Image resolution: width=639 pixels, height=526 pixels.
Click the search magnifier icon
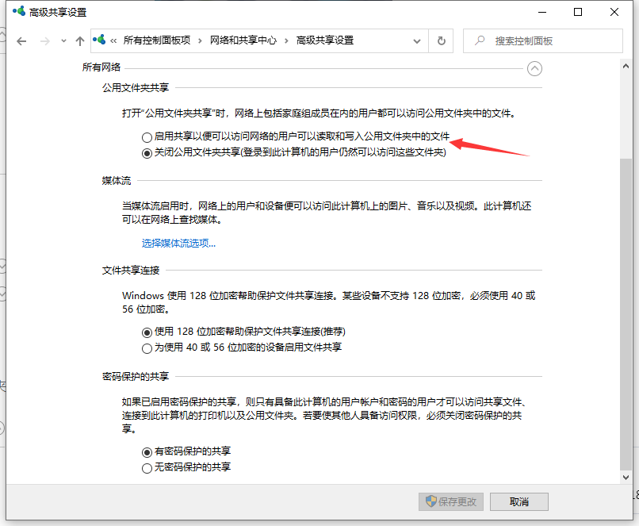(x=479, y=40)
